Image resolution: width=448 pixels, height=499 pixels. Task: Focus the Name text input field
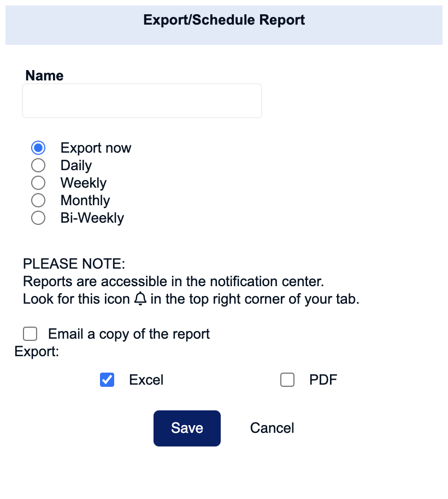pos(142,101)
